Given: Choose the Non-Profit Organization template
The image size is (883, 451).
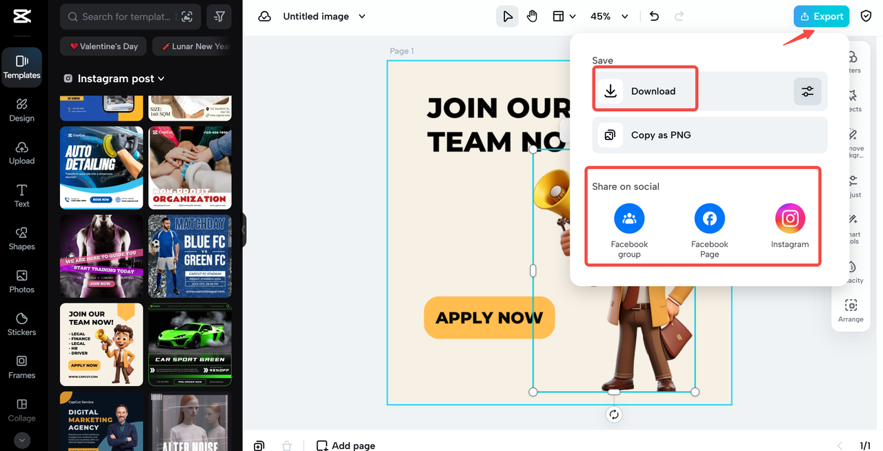Looking at the screenshot, I should (x=190, y=168).
